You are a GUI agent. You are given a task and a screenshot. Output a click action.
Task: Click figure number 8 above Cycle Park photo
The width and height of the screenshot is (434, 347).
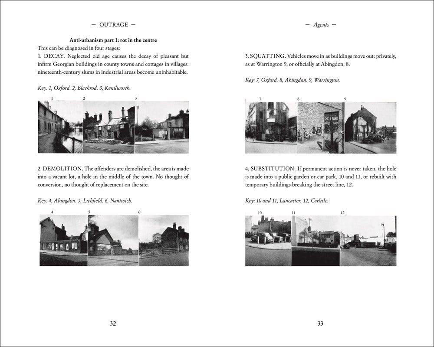click(298, 99)
